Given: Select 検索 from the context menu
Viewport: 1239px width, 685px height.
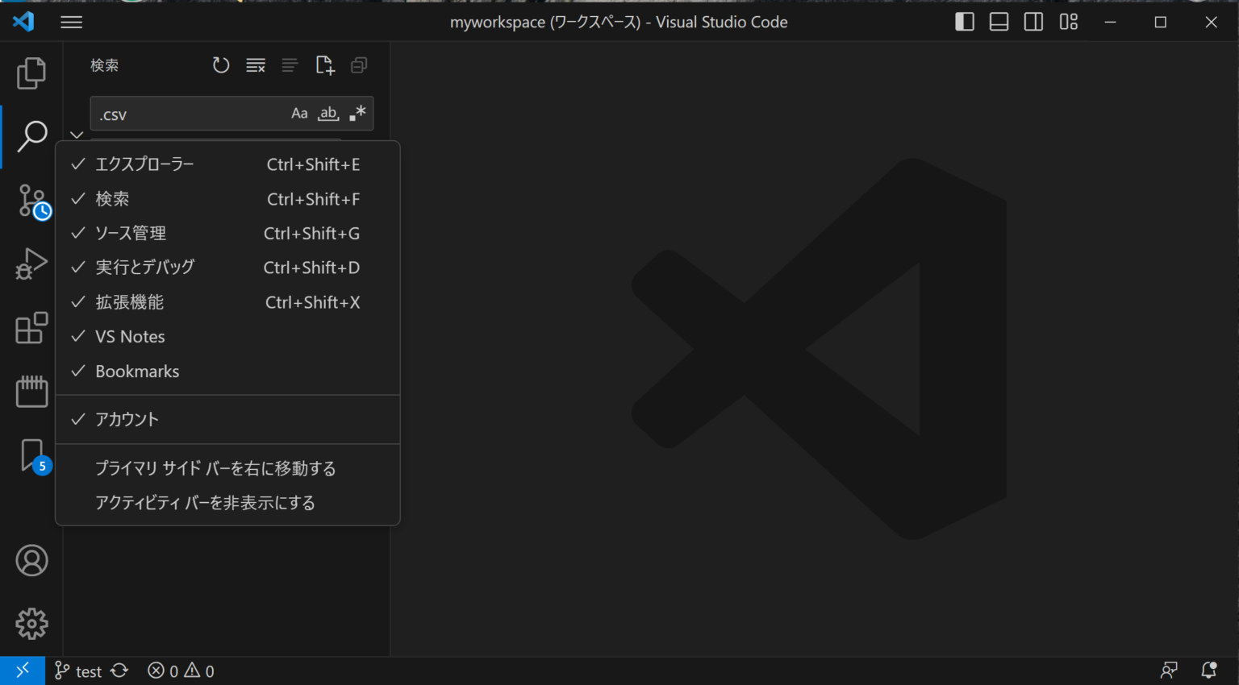Looking at the screenshot, I should click(x=112, y=198).
